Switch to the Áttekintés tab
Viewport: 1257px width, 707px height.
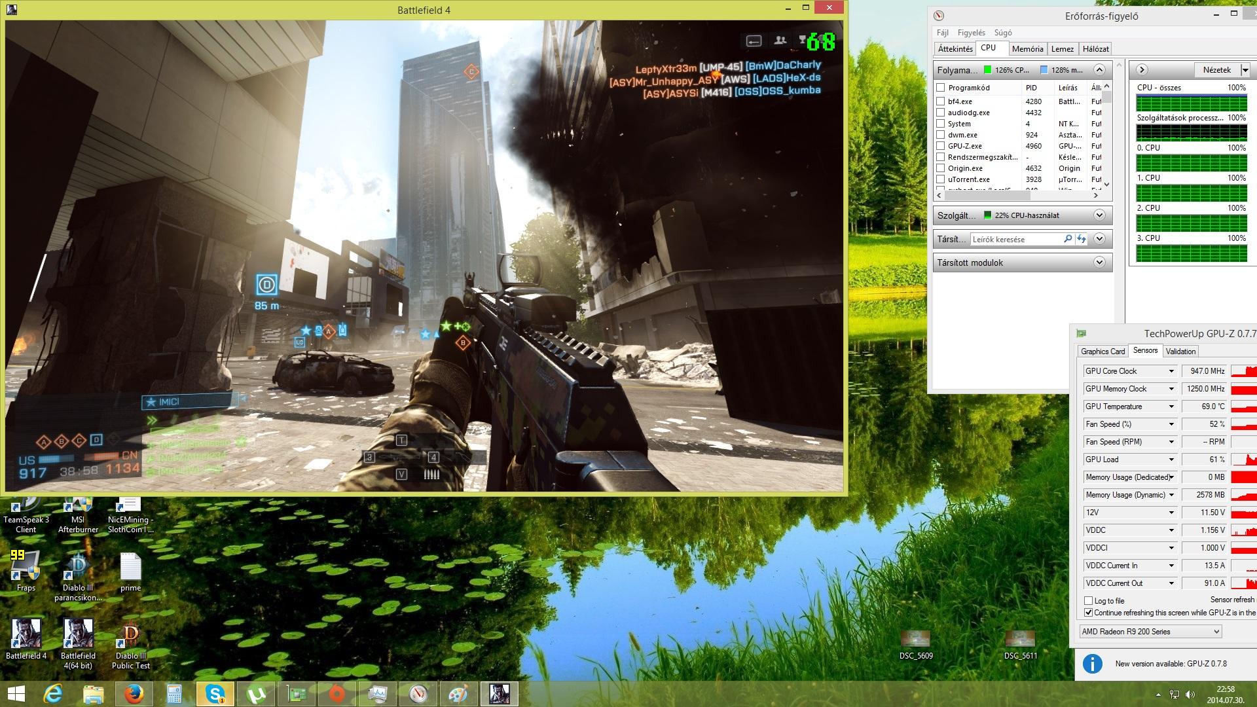pyautogui.click(x=955, y=49)
